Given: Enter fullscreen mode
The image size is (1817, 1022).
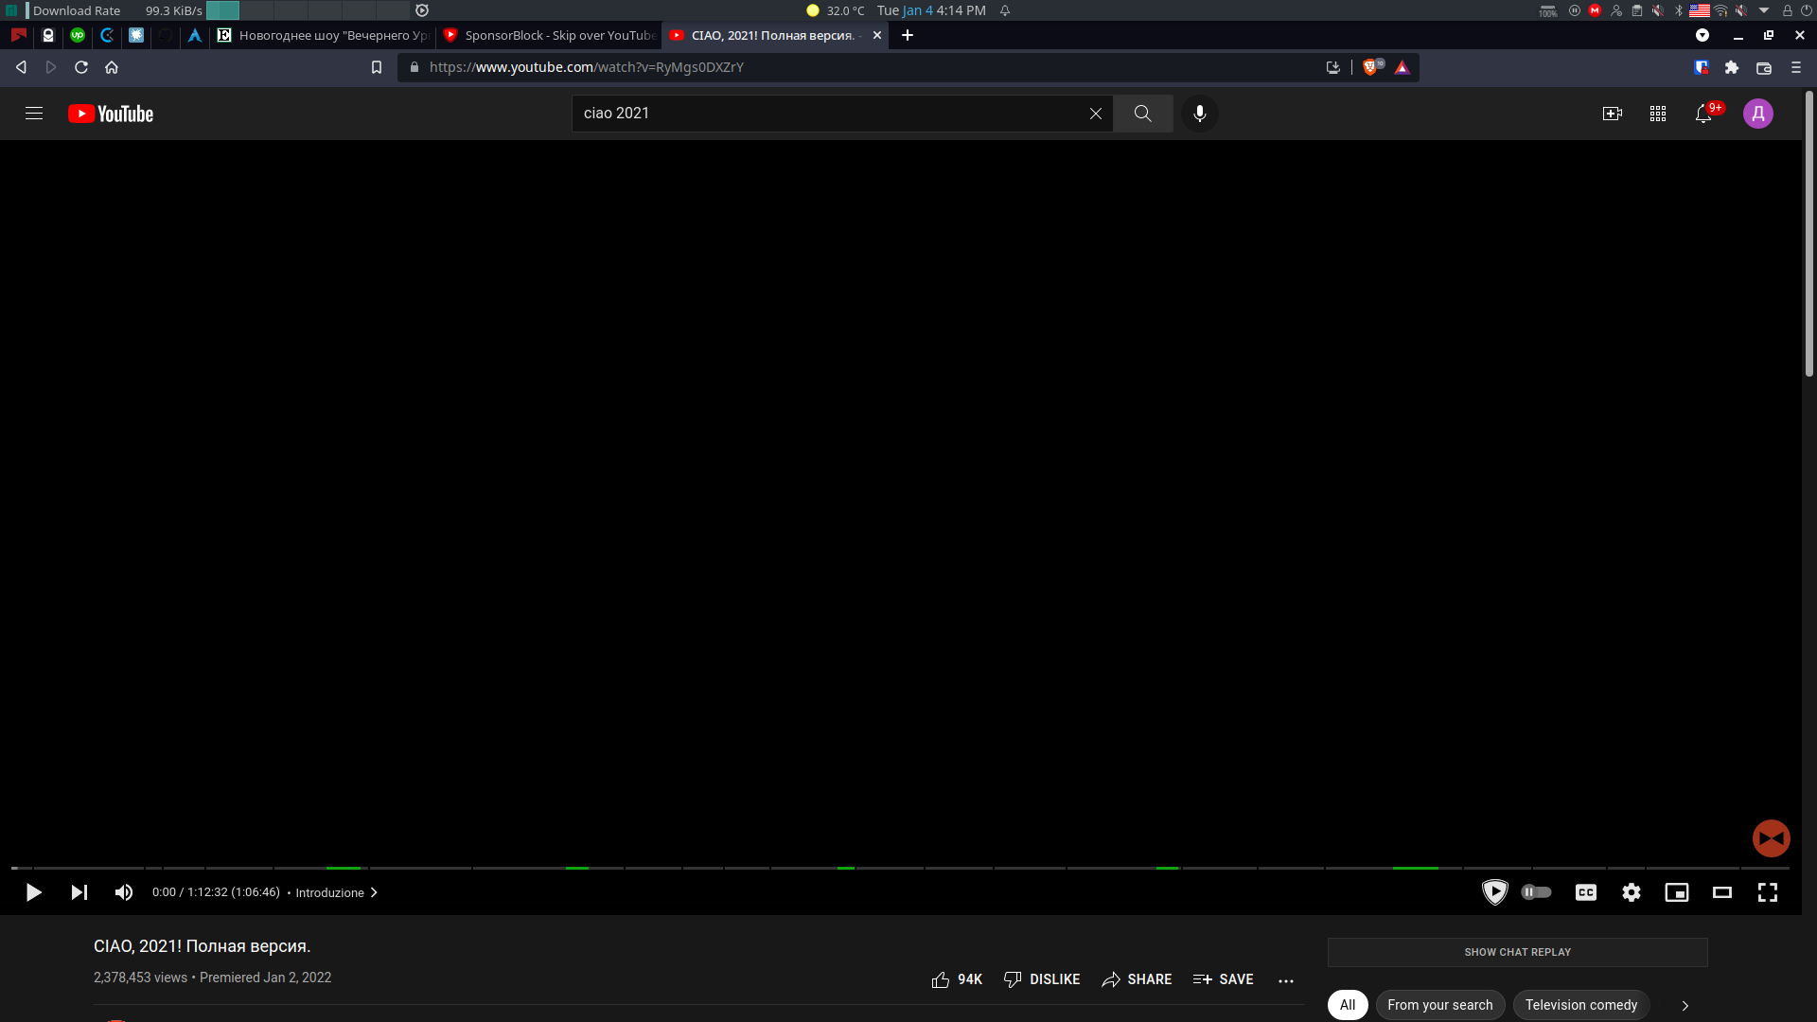Looking at the screenshot, I should [x=1768, y=892].
